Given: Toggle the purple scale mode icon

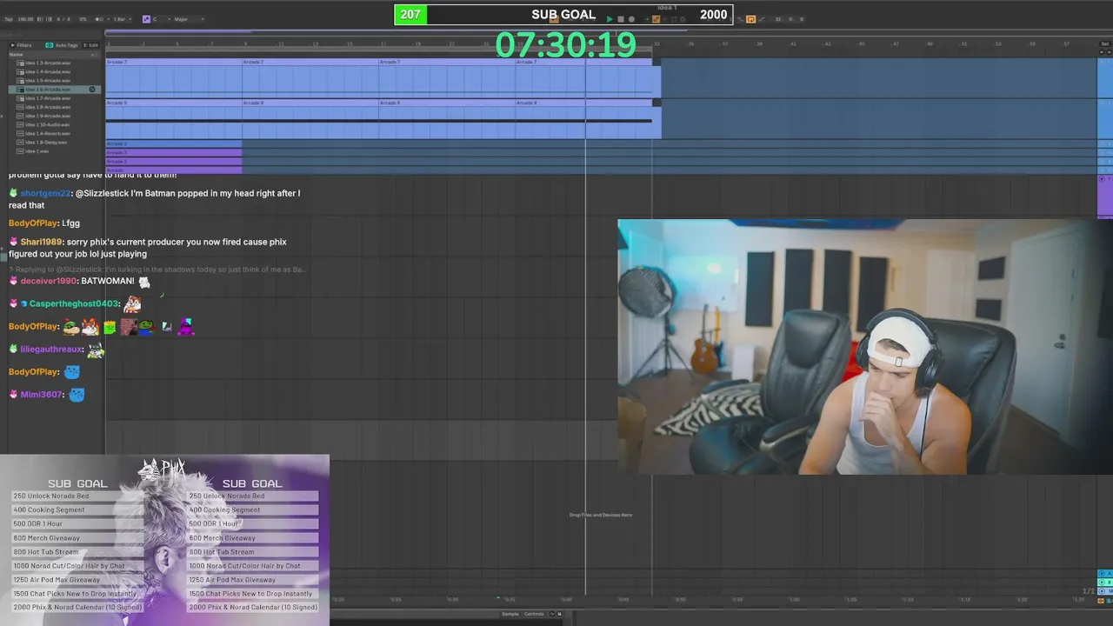Looking at the screenshot, I should (x=146, y=19).
